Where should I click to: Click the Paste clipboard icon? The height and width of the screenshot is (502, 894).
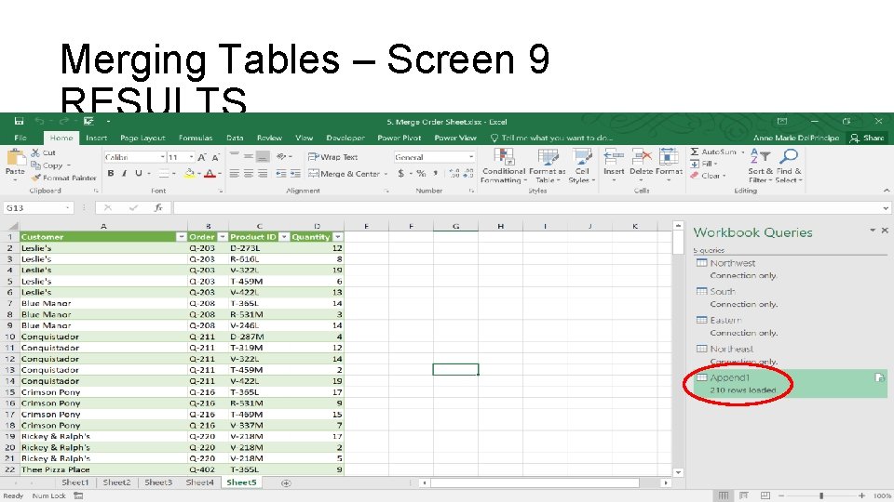(15, 158)
